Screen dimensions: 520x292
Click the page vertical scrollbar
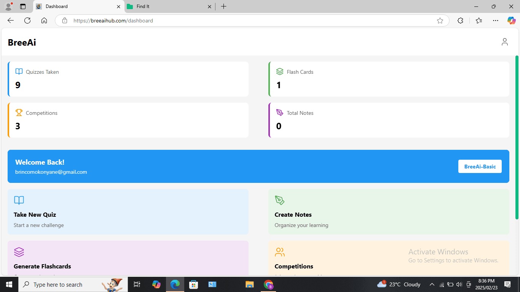[517, 137]
